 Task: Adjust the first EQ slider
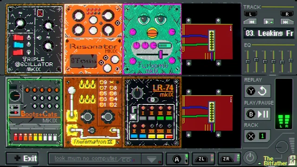(247, 61)
